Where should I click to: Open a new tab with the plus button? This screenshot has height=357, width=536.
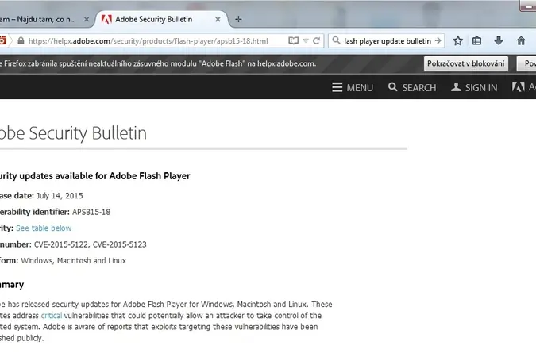click(x=238, y=20)
